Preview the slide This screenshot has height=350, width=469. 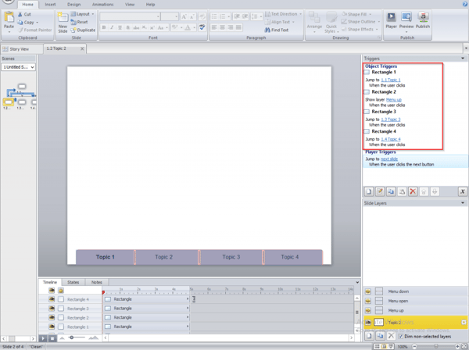pos(406,20)
